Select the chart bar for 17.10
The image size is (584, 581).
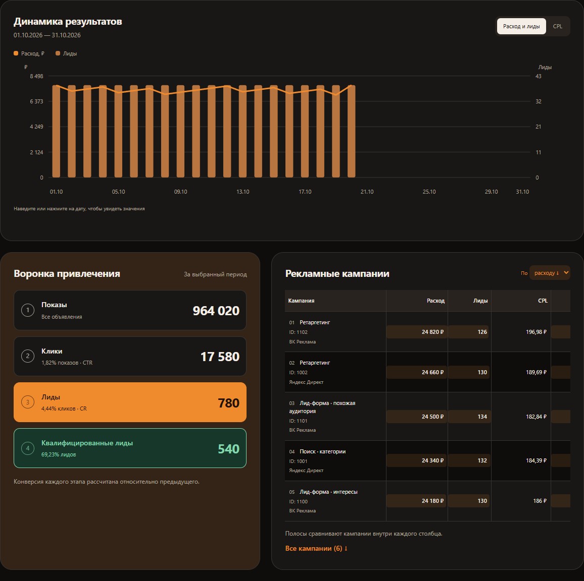click(305, 131)
